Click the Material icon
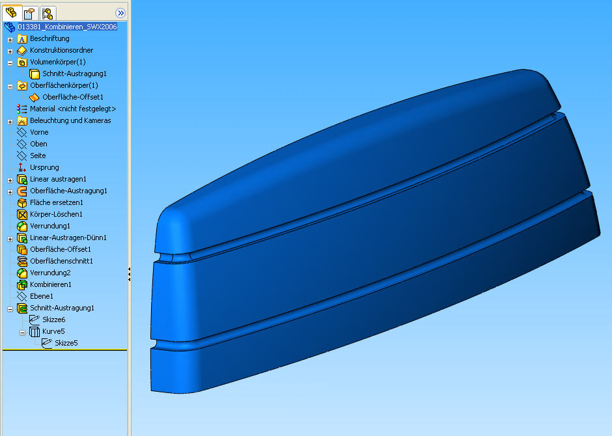Viewport: 612px width, 436px height. coord(22,109)
